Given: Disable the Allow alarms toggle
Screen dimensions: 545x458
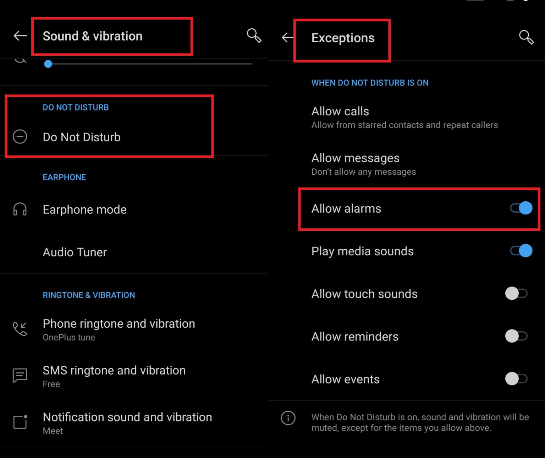Looking at the screenshot, I should coord(521,208).
